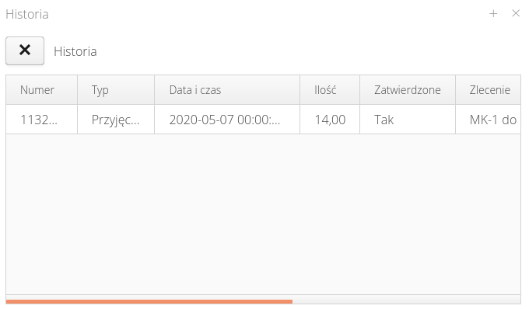
Task: Click the Historia window title text
Action: [27, 14]
